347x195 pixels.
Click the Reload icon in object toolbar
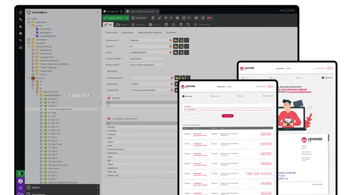pos(165,18)
